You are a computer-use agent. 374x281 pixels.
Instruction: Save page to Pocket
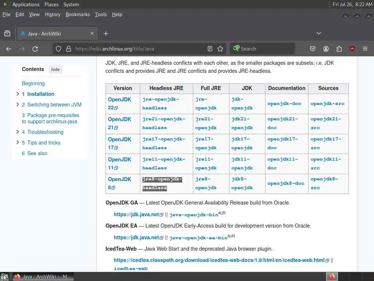click(313, 49)
